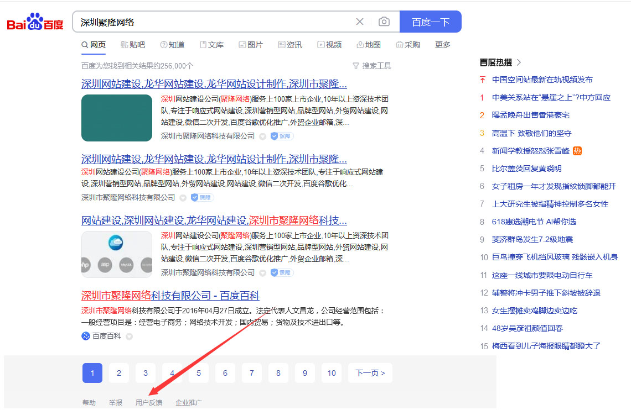Viewport: 631px width, 410px height.
Task: Clear the search box with X icon
Action: [360, 22]
